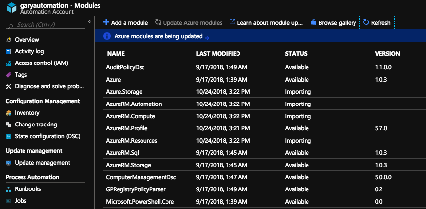Click the Access control (IAM) icon
This screenshot has height=209, width=426.
point(9,63)
